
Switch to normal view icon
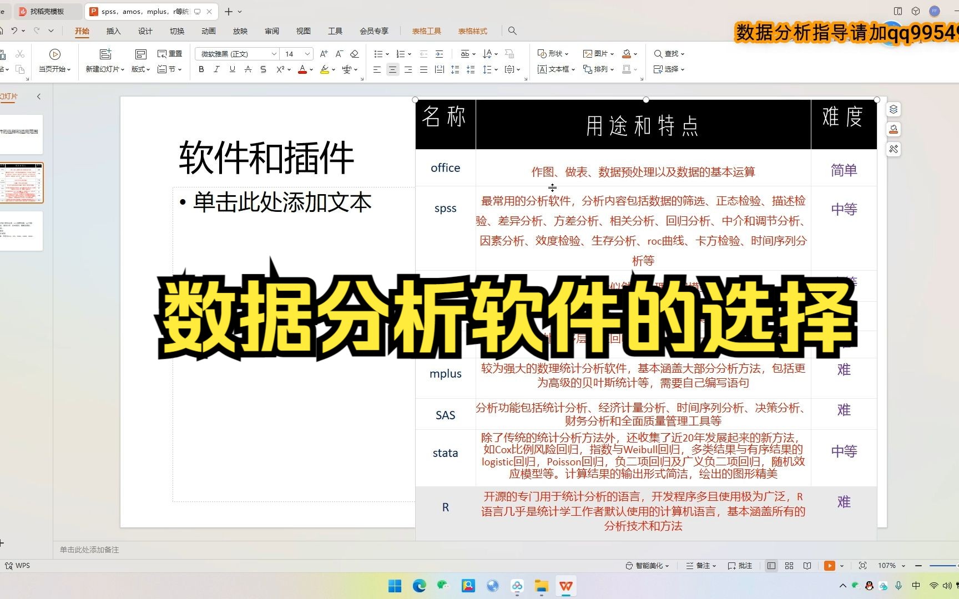[771, 566]
